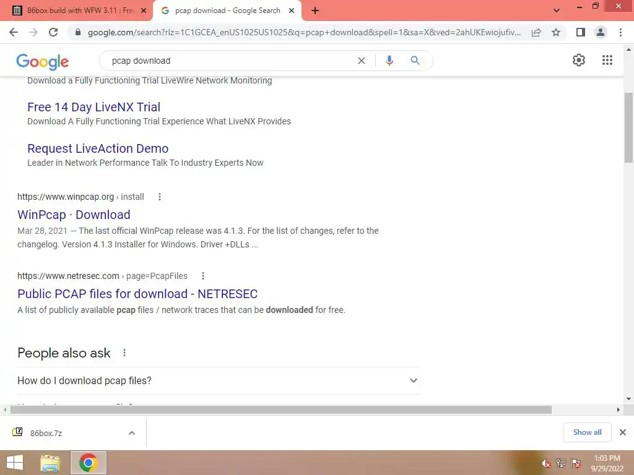This screenshot has width=634, height=475.
Task: Share this page from address bar
Action: (x=536, y=32)
